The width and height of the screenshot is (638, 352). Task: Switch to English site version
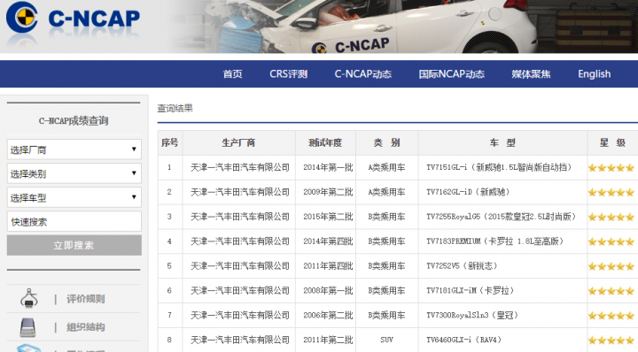point(594,74)
